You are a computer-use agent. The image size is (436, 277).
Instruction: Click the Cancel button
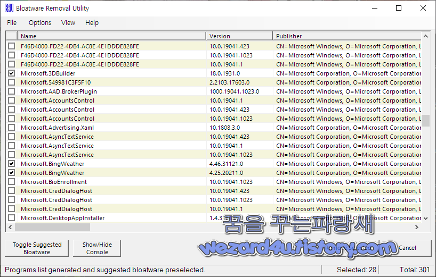(407, 248)
